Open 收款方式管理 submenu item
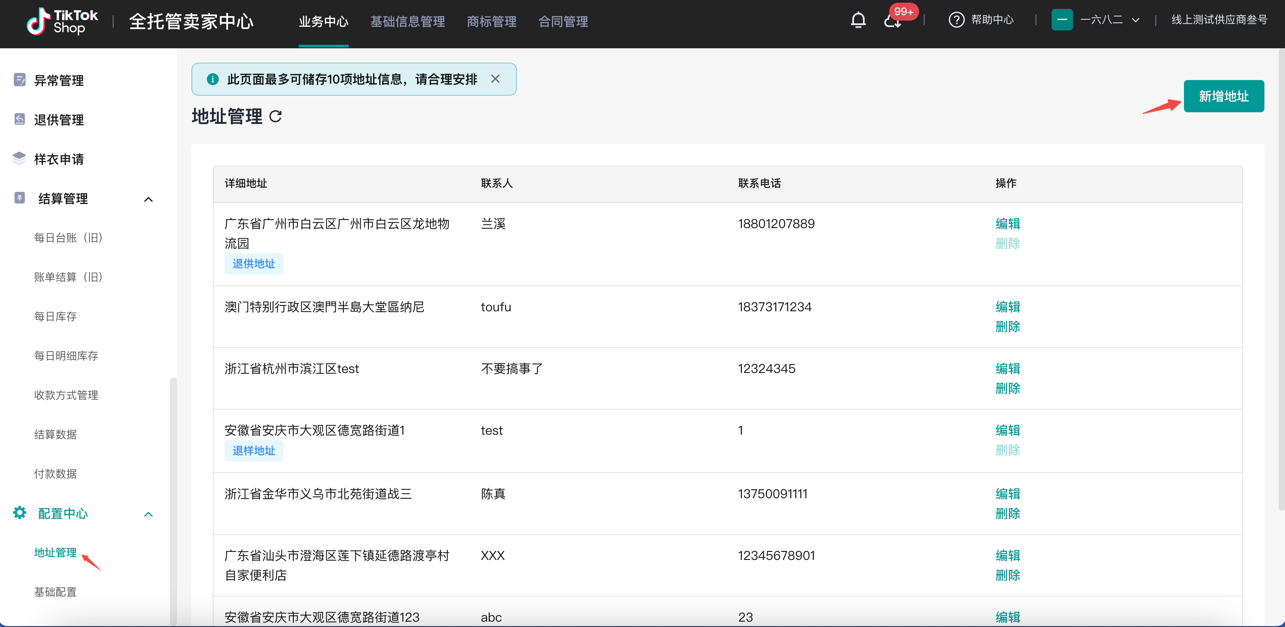Image resolution: width=1285 pixels, height=627 pixels. coord(66,395)
